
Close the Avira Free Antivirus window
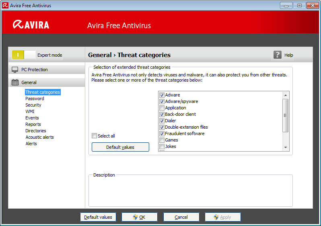(x=313, y=6)
